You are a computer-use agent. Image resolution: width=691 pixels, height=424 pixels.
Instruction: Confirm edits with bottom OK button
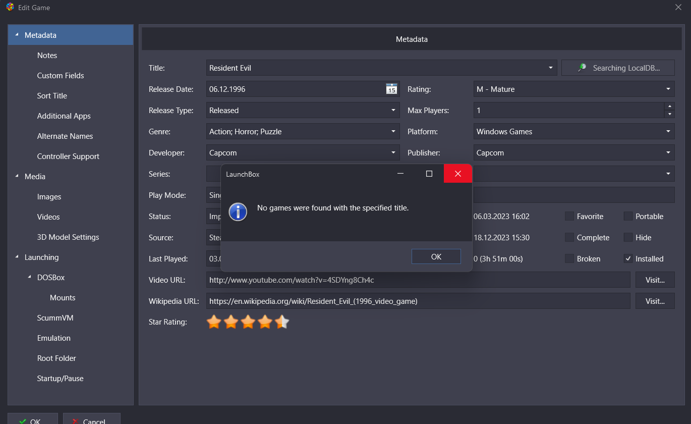coord(33,419)
